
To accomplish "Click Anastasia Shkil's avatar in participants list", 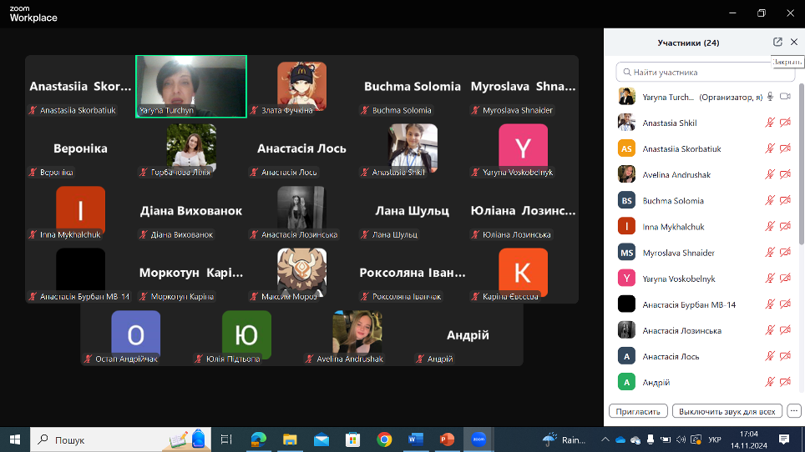I will (626, 123).
